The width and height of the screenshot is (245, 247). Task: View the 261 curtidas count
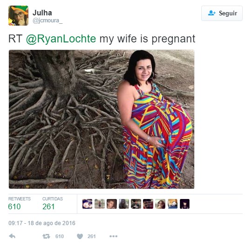[48, 206]
